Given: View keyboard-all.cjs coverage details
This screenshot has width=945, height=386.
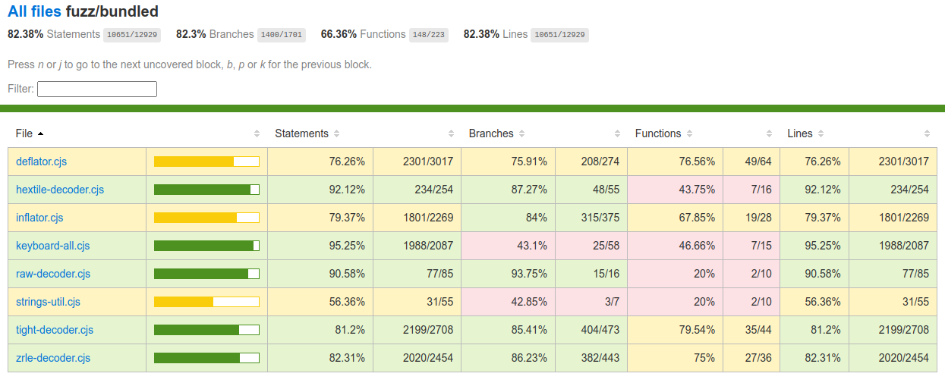Looking at the screenshot, I should [53, 246].
